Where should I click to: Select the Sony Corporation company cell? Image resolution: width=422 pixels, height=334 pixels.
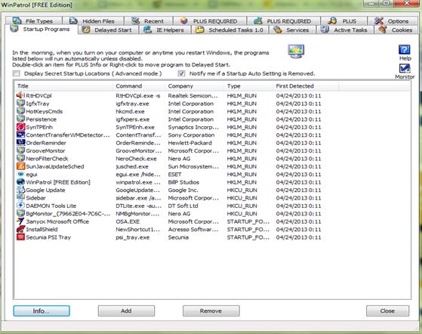point(191,135)
